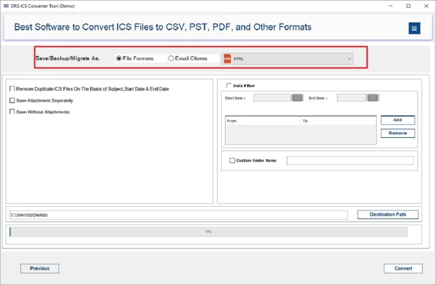Enable the Date Filter checkbox

[x=229, y=85]
